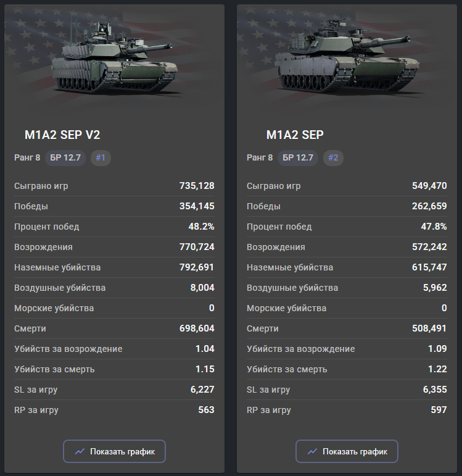Click chart icon in M1A2 SEP V2 button
The width and height of the screenshot is (462, 476).
pos(80,451)
